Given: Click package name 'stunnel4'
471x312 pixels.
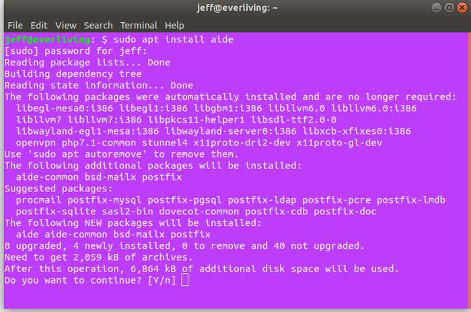Looking at the screenshot, I should (165, 143).
